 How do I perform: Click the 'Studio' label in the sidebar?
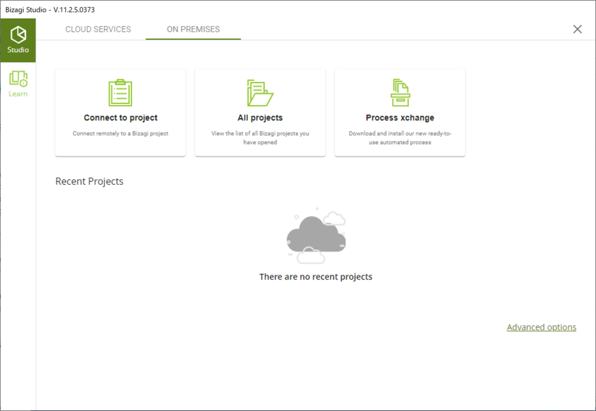pyautogui.click(x=18, y=50)
